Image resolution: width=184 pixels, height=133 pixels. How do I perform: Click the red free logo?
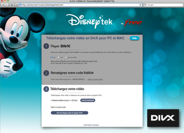pos(133,23)
